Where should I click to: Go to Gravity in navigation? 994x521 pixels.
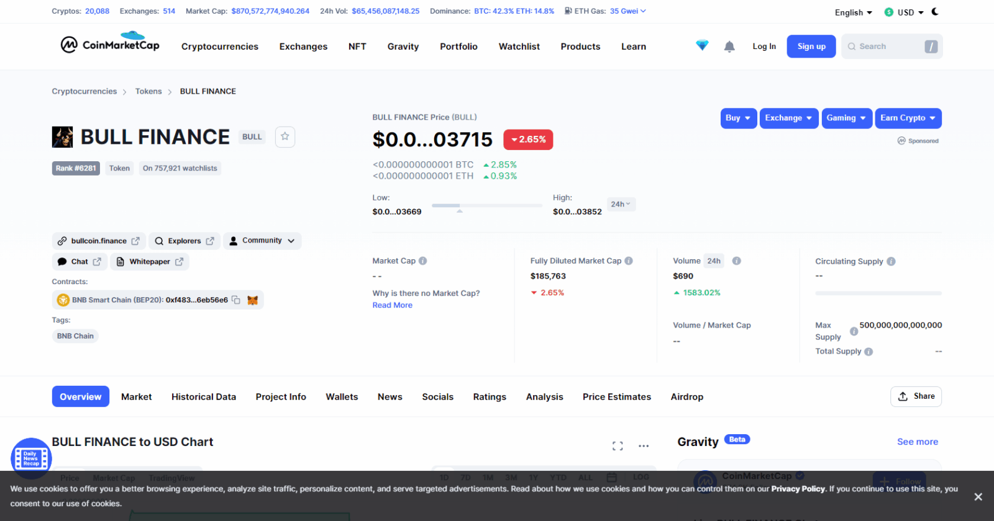pos(403,47)
